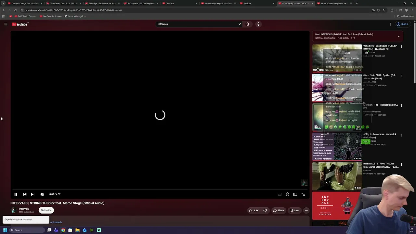The height and width of the screenshot is (234, 416).
Task: Go to the YouTube home logo
Action: [x=19, y=24]
